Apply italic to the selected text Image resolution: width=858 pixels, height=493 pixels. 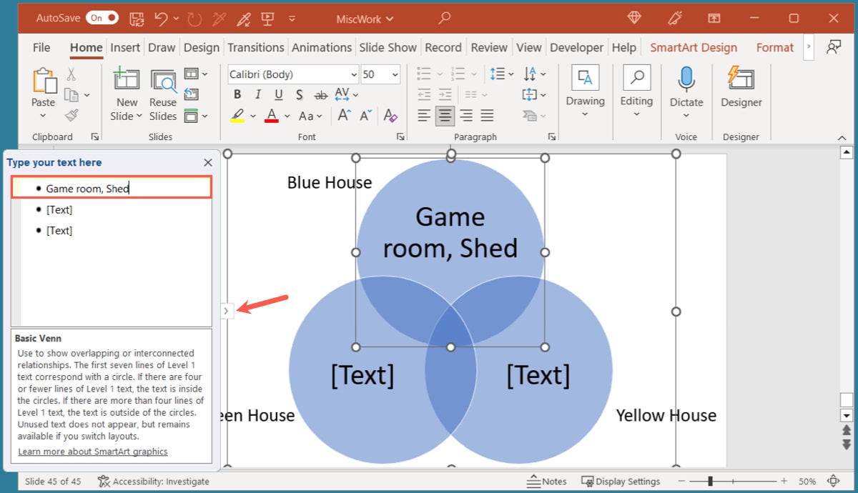(x=257, y=94)
